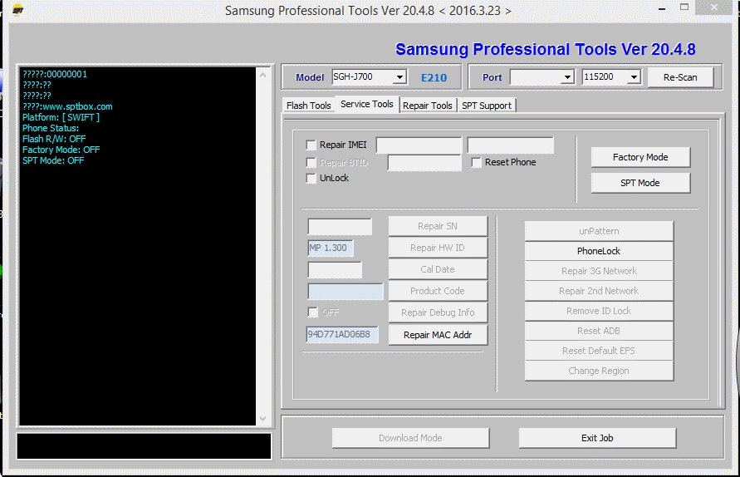Click the Product Code button
Screen dimensions: 740x477
coord(438,291)
